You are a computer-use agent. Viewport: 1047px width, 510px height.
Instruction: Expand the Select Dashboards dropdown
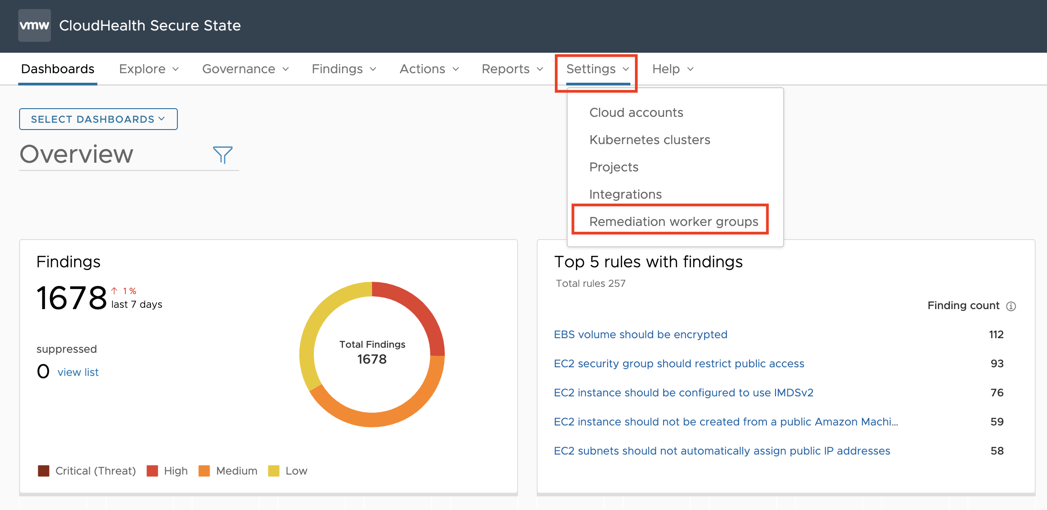pos(98,119)
